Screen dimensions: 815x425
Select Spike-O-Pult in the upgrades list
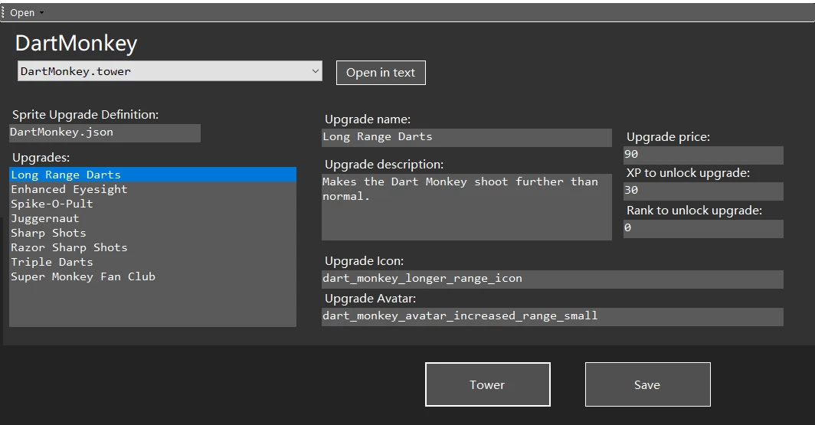click(153, 204)
